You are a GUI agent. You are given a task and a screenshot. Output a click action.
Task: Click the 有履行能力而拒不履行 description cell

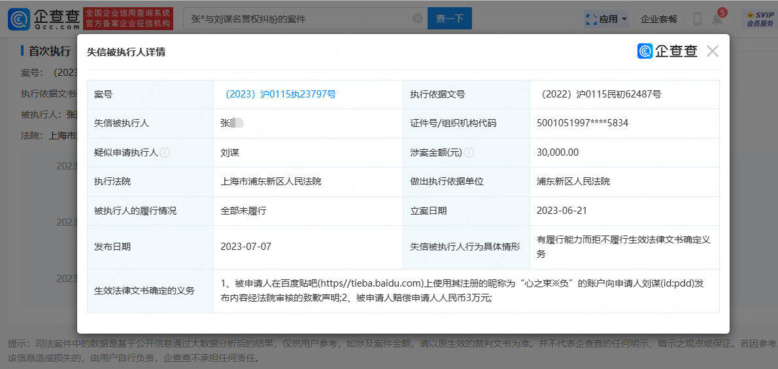pos(624,247)
